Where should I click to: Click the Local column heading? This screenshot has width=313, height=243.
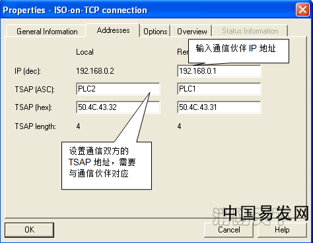85,52
